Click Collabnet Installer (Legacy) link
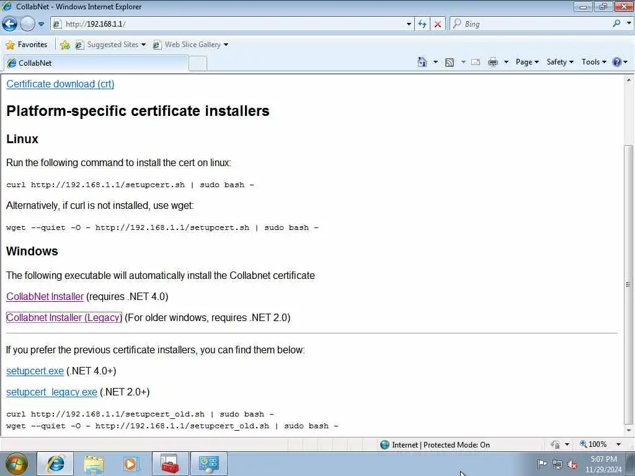 pos(64,317)
